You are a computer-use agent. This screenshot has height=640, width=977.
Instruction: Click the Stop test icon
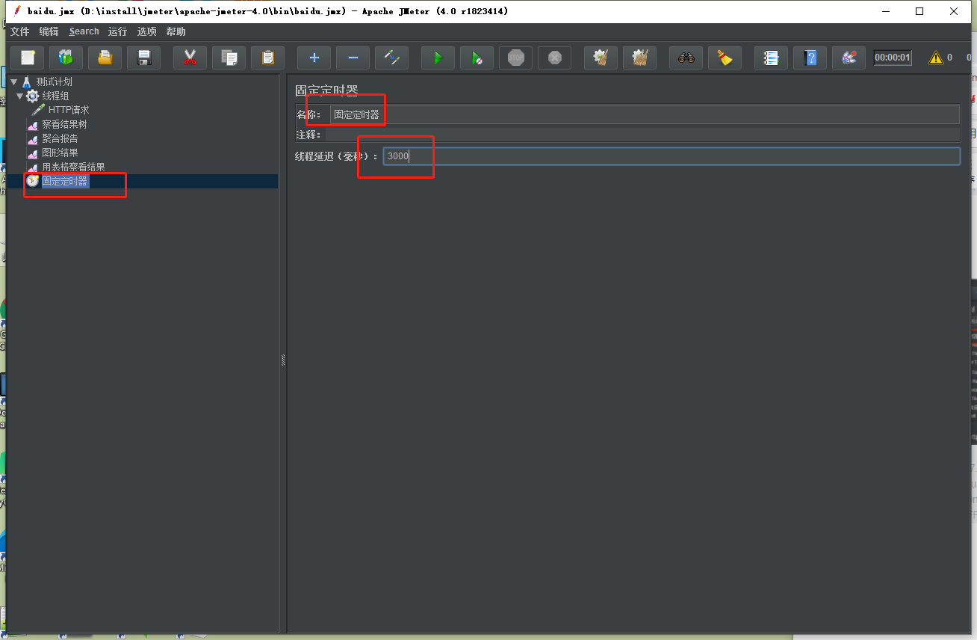pyautogui.click(x=515, y=58)
